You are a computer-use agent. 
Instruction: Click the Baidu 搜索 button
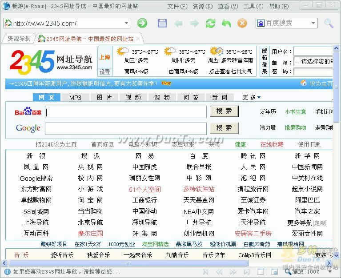(224, 111)
